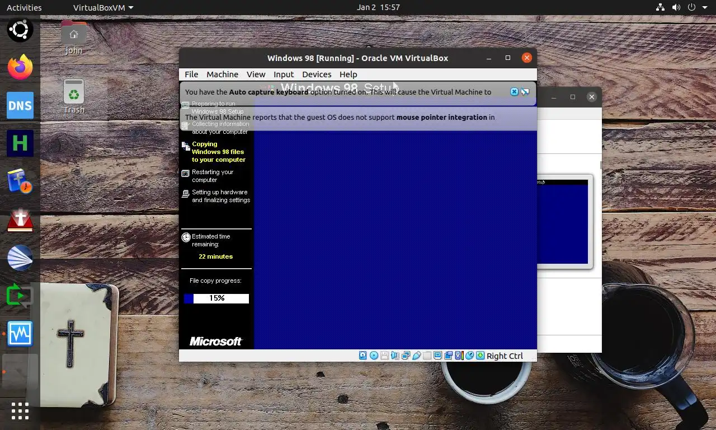This screenshot has height=430, width=716.
Task: Click the 'Estimated time remaining' label
Action: pyautogui.click(x=210, y=240)
